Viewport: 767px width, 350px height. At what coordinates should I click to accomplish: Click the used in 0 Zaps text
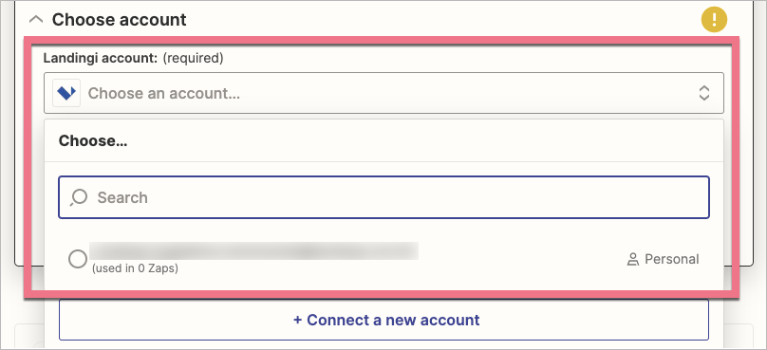pos(135,268)
